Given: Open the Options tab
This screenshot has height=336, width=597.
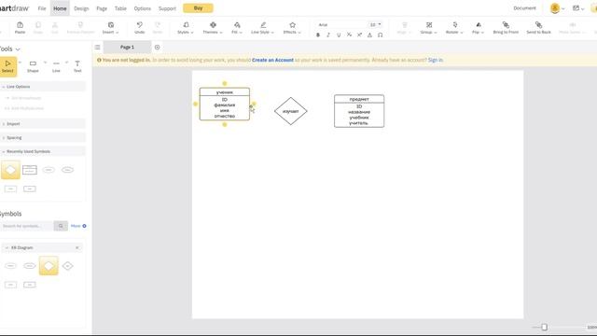Looking at the screenshot, I should coord(142,8).
